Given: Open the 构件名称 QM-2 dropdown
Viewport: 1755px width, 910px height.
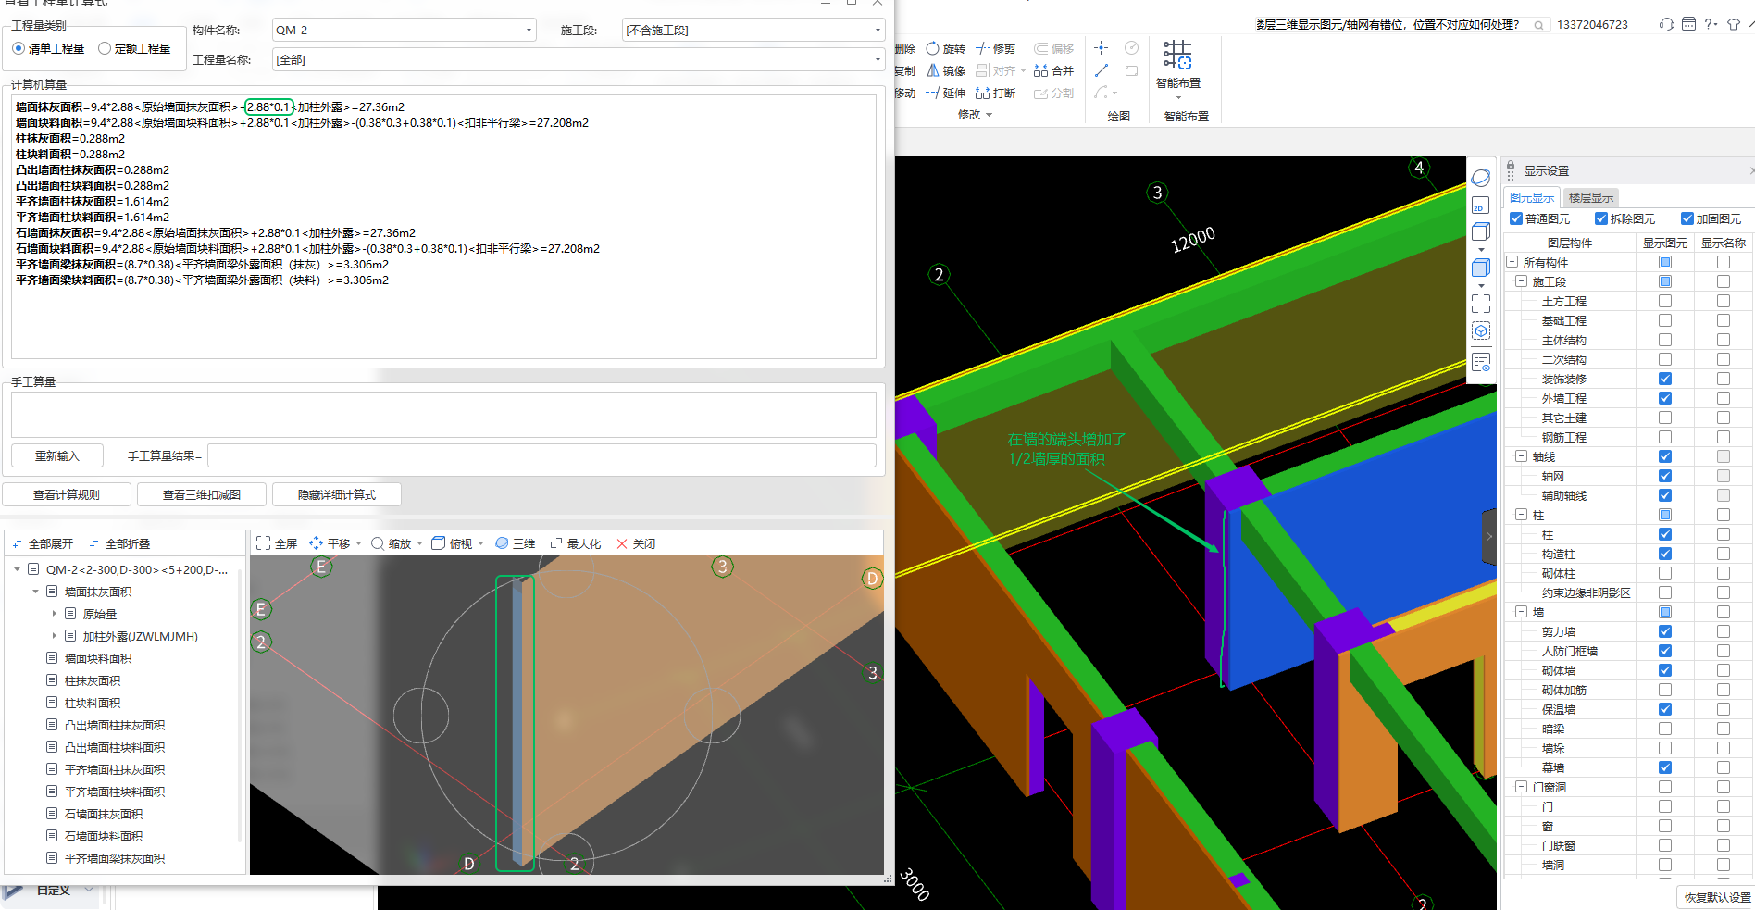Looking at the screenshot, I should tap(529, 31).
